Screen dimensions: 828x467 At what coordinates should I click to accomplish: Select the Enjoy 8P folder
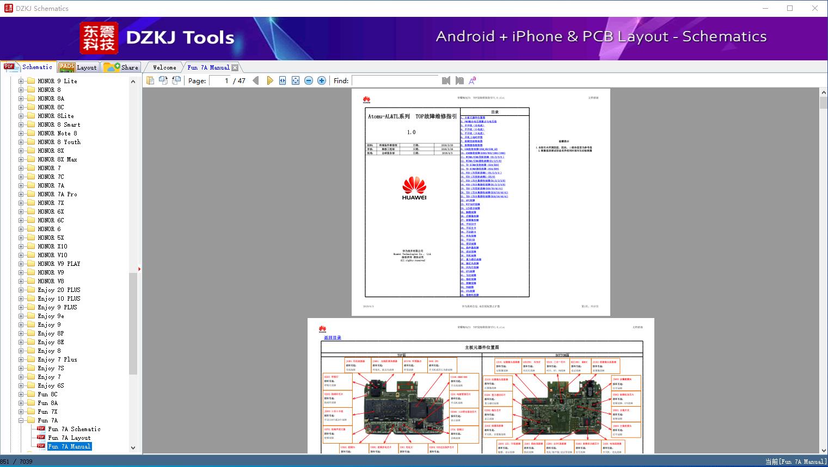[51, 333]
